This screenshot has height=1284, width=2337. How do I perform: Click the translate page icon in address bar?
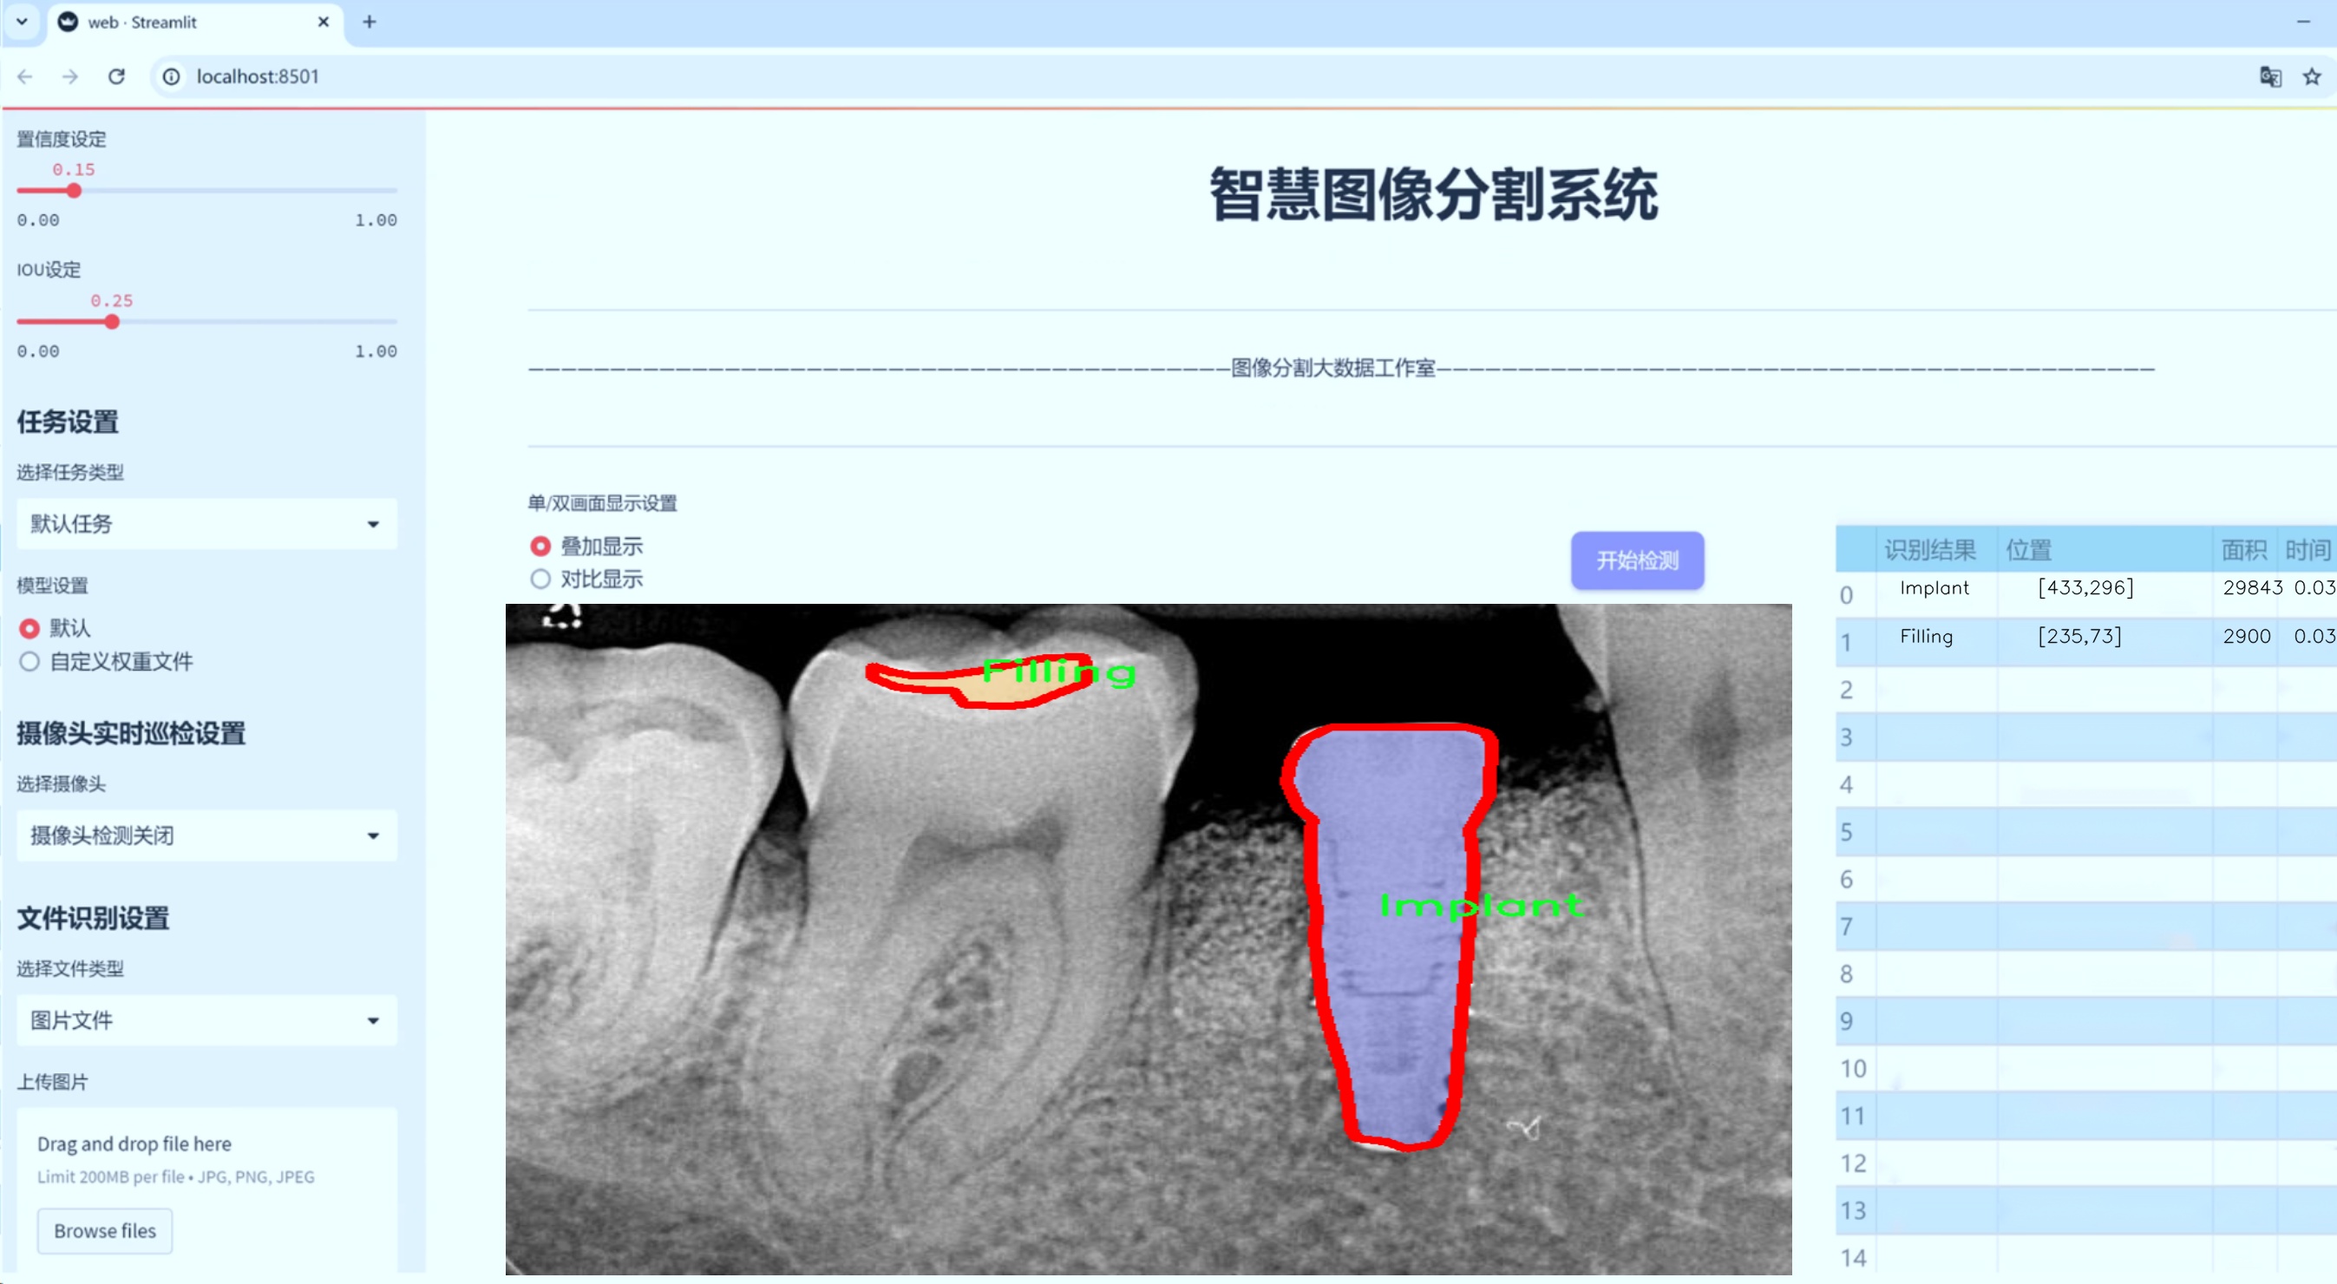(x=2270, y=77)
